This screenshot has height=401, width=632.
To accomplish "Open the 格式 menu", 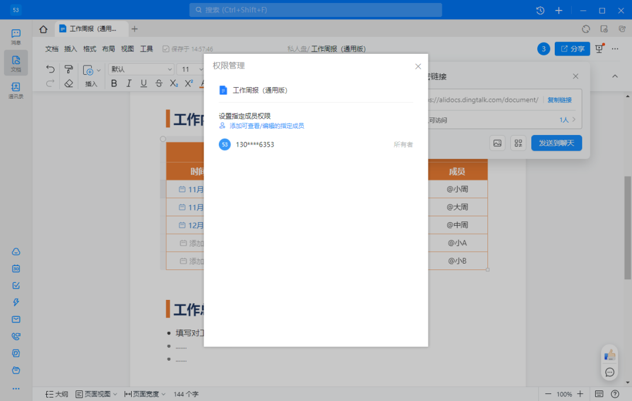I will tap(90, 49).
